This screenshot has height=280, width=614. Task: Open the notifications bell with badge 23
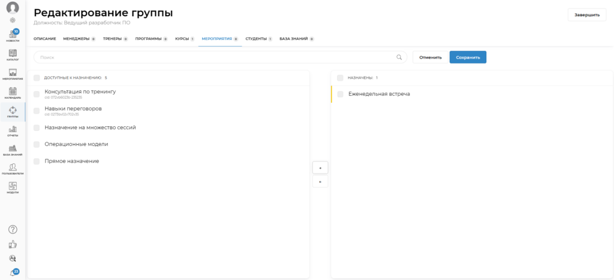(13, 273)
